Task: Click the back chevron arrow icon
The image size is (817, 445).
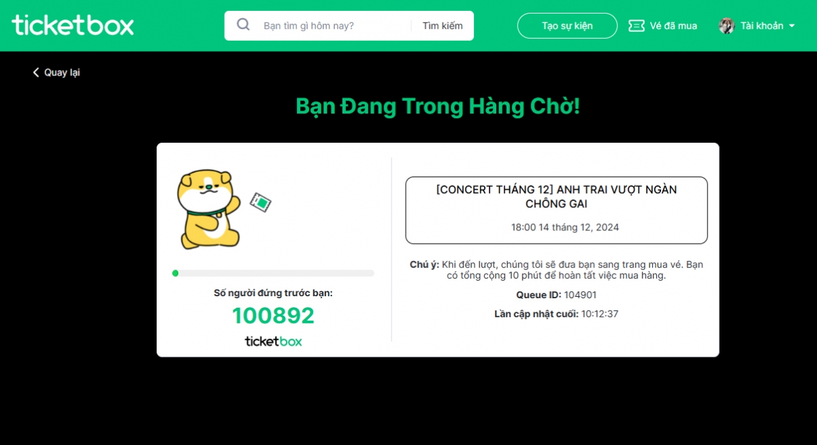Action: pyautogui.click(x=36, y=72)
